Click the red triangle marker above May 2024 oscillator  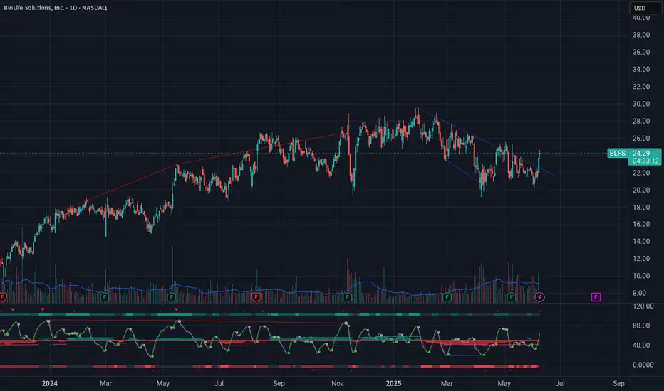click(177, 309)
